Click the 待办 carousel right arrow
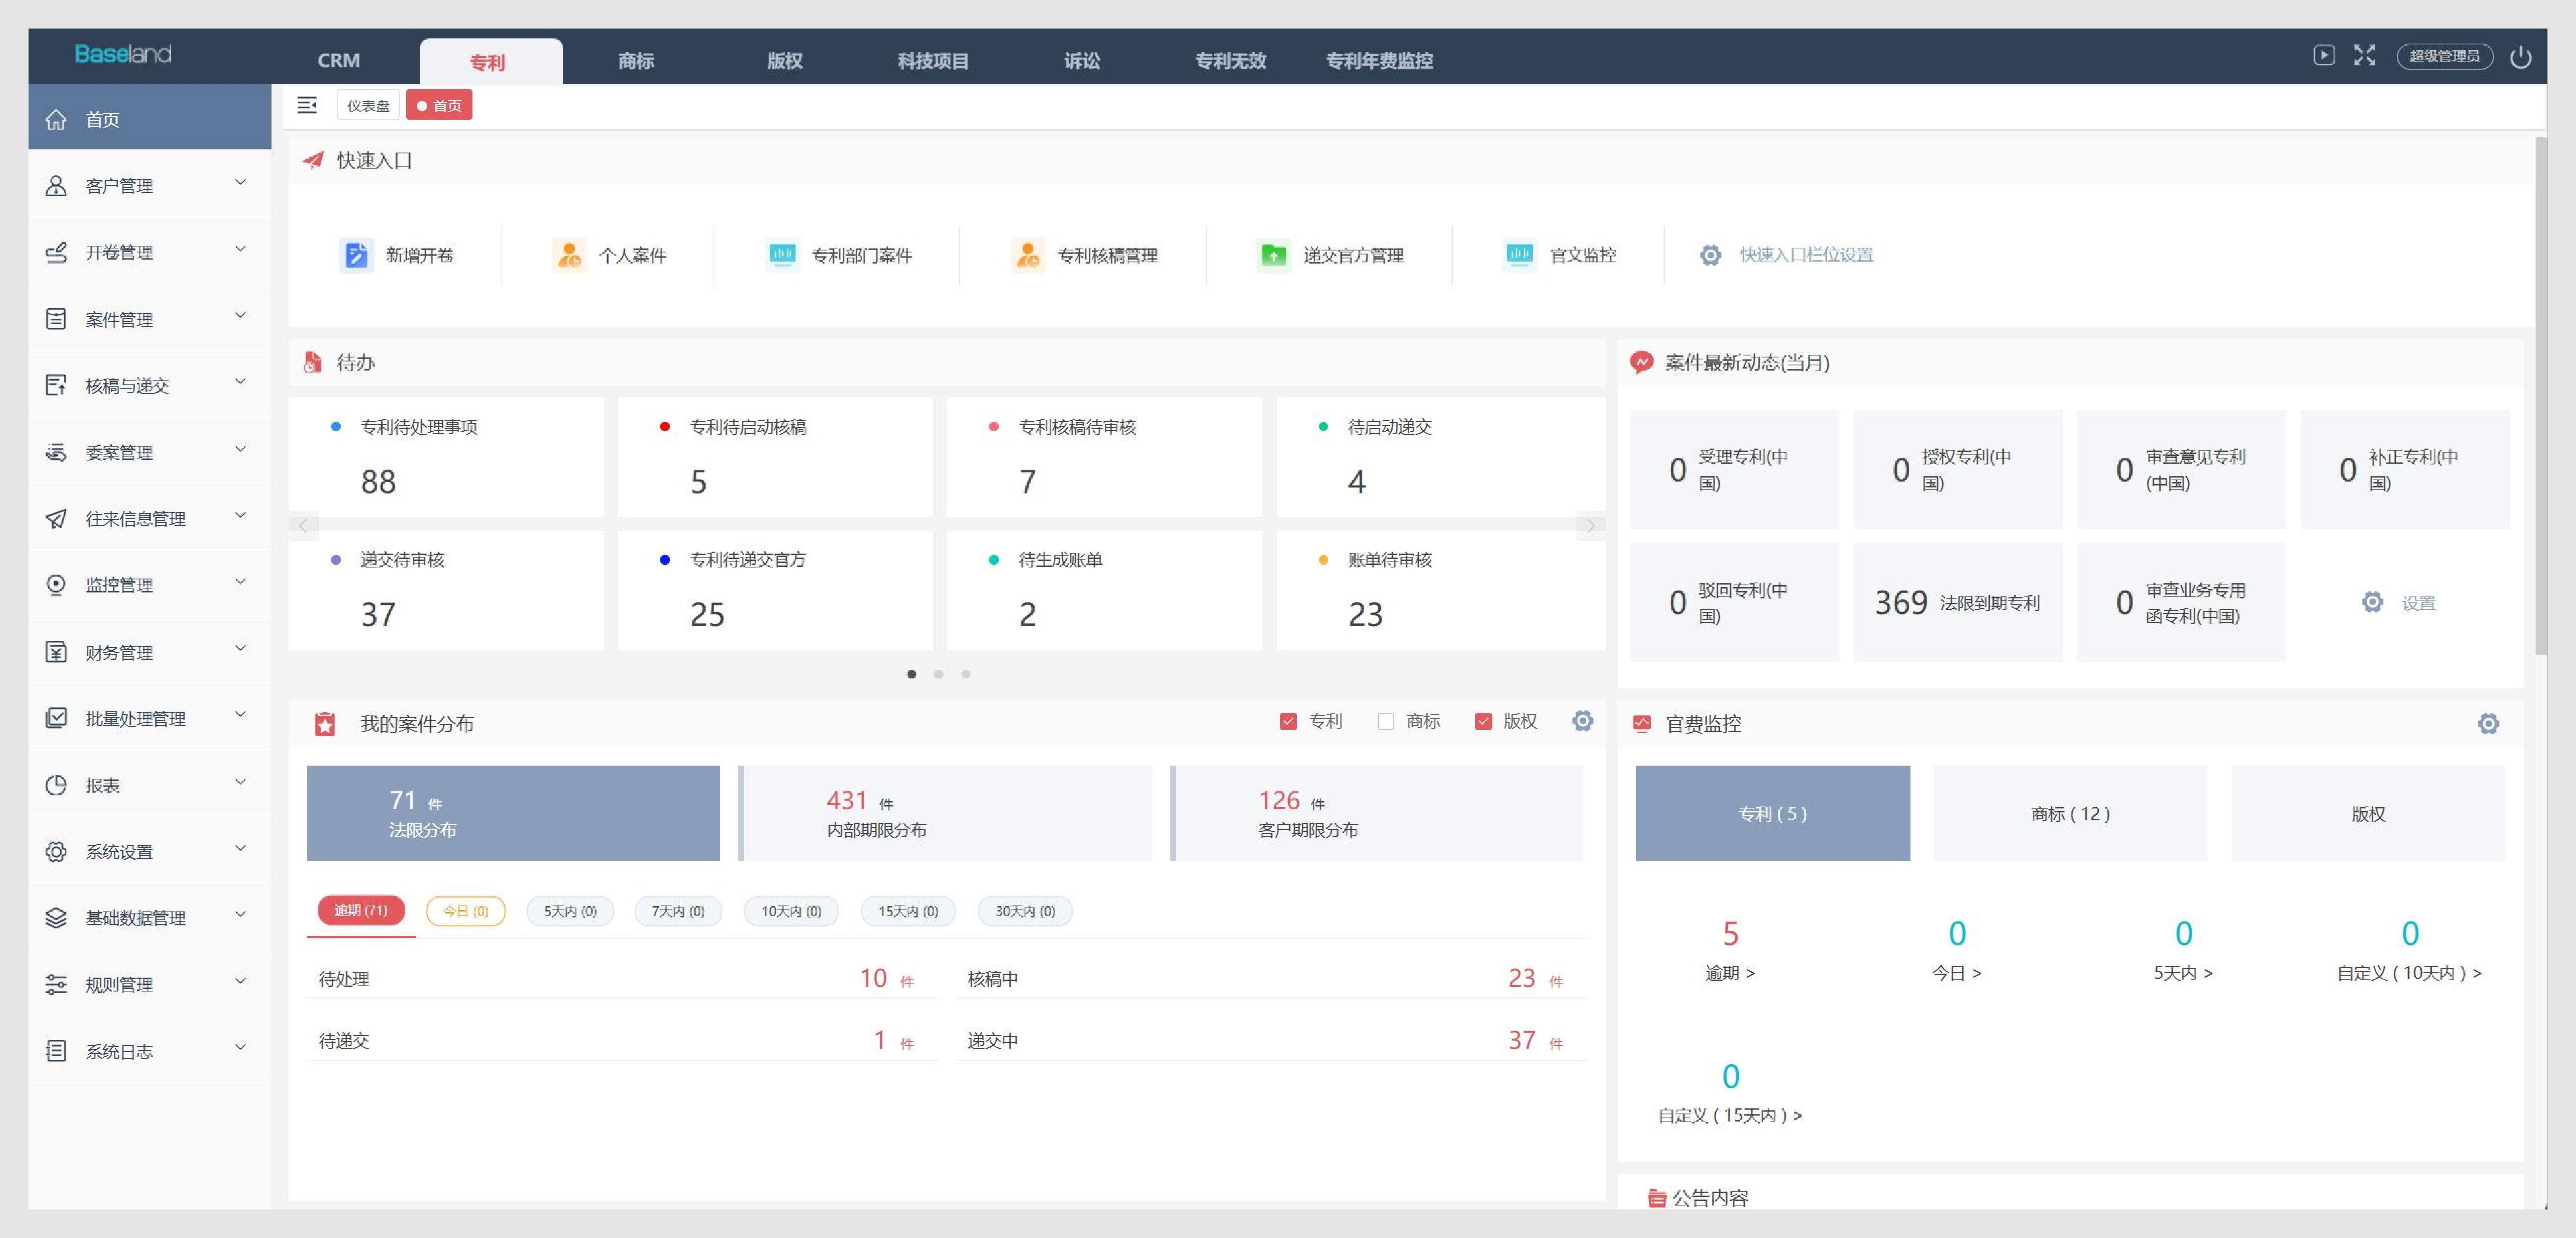This screenshot has width=2576, height=1238. [x=1591, y=525]
